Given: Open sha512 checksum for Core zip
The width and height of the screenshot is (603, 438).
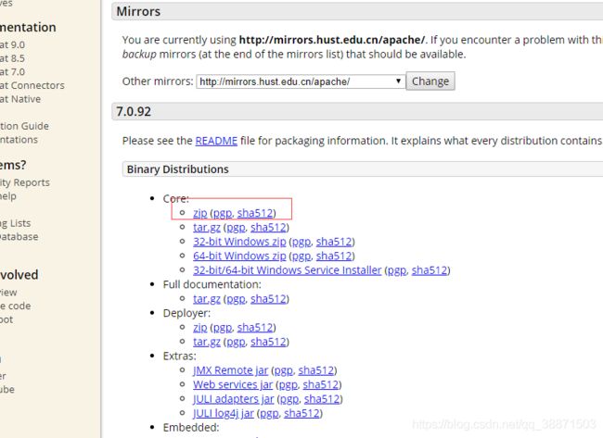Looking at the screenshot, I should click(255, 213).
